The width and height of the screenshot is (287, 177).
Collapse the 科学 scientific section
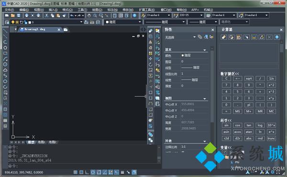[226, 120]
